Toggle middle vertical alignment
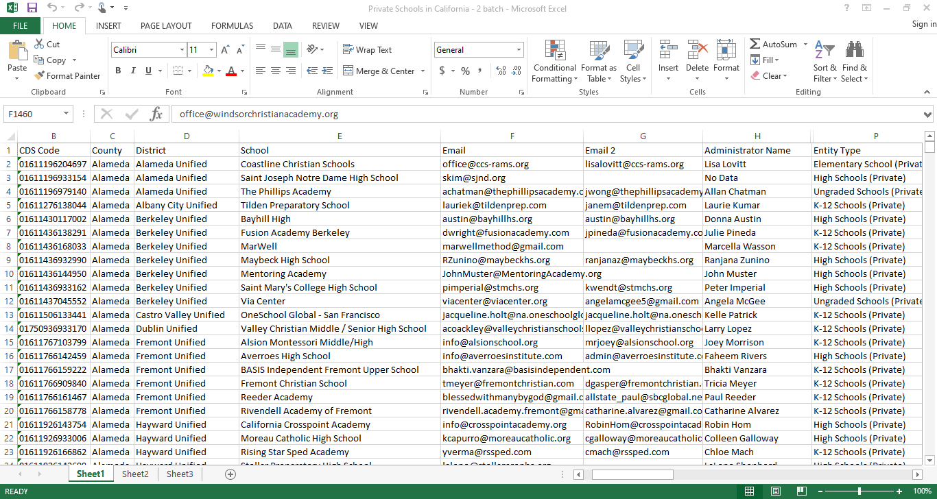This screenshot has height=499, width=937. pos(275,50)
